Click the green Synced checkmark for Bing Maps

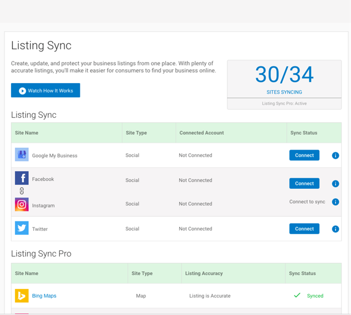pos(297,296)
